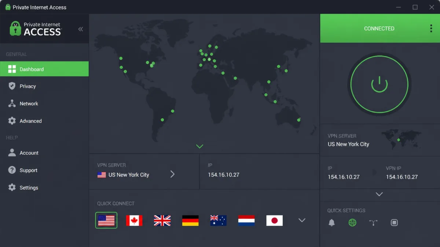Screen dimensions: 440x247
Task: Click the mini world map thumbnail
Action: coord(401,139)
